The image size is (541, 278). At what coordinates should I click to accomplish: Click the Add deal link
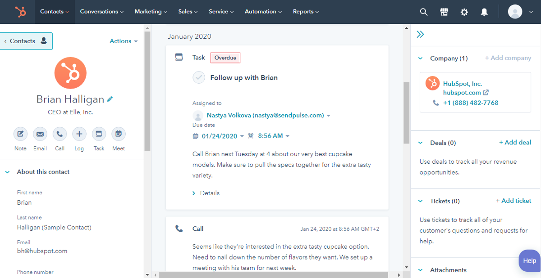[515, 143]
